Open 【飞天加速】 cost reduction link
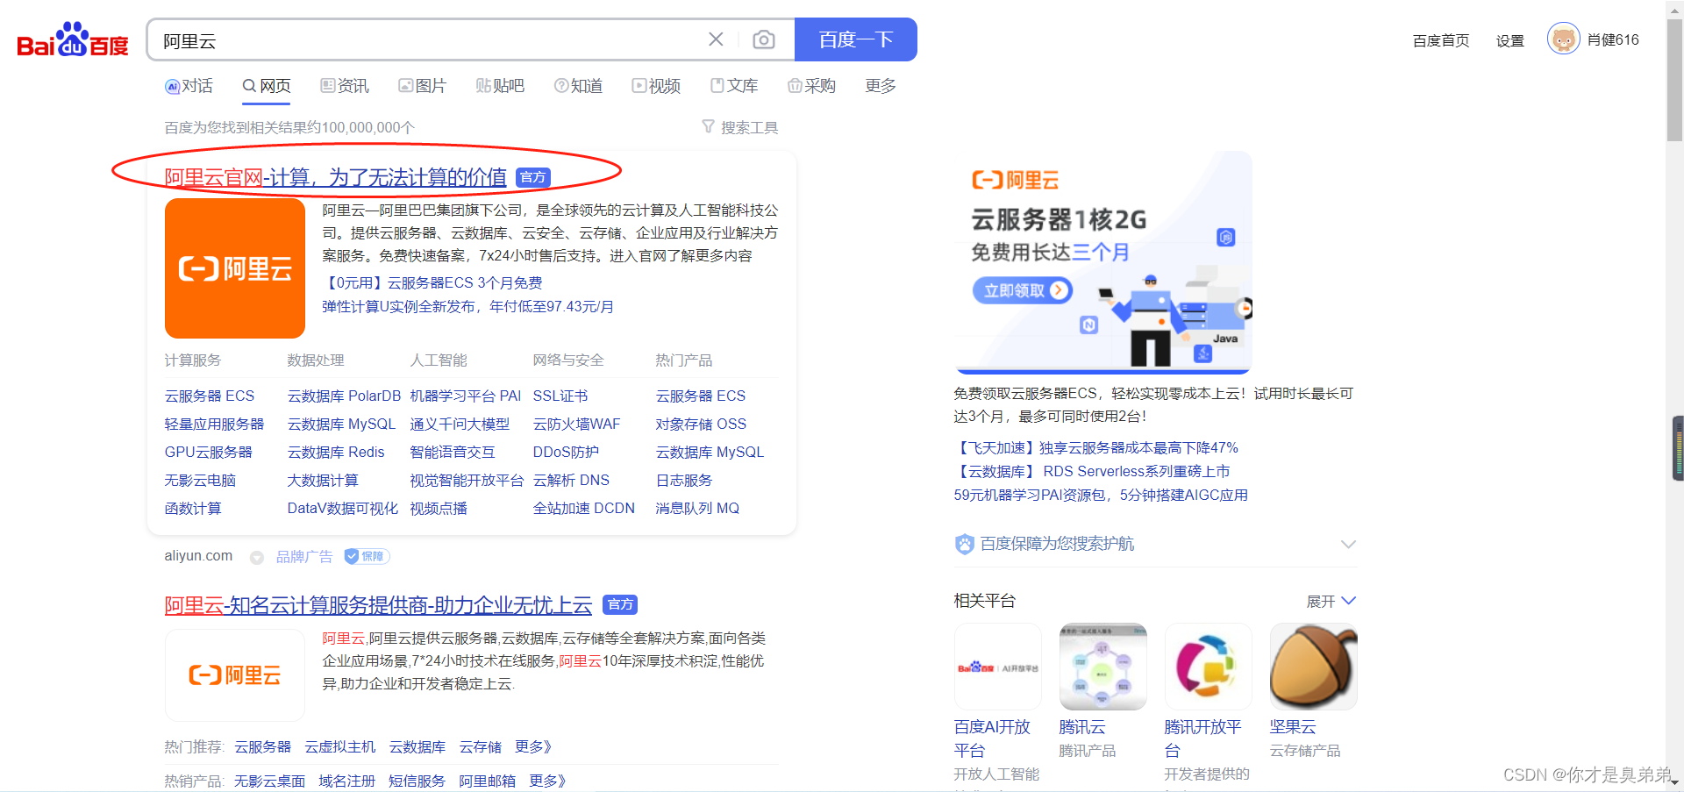The height and width of the screenshot is (792, 1684). coord(1096,447)
